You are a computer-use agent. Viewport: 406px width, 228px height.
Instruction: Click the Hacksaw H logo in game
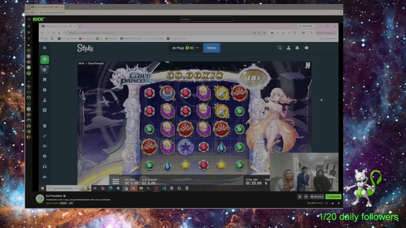[x=307, y=66]
